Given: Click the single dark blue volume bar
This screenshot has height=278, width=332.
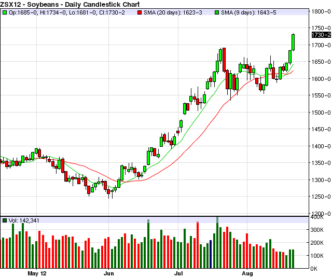Looking at the screenshot, I should tap(211, 254).
